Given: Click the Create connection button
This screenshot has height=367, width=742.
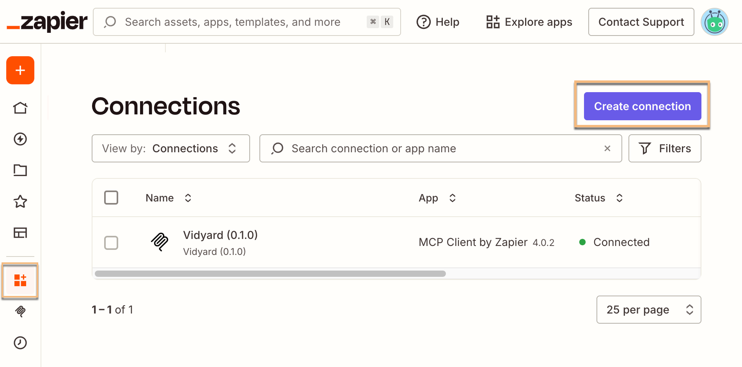Looking at the screenshot, I should 643,106.
